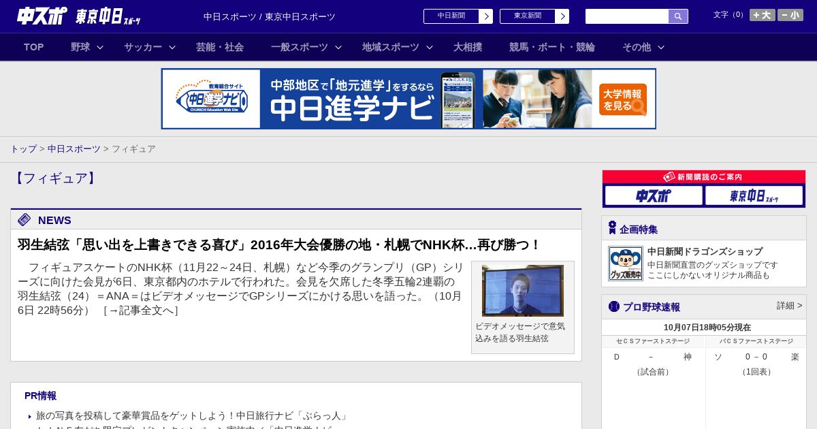
Task: Open the 野球 menu
Action: (80, 47)
